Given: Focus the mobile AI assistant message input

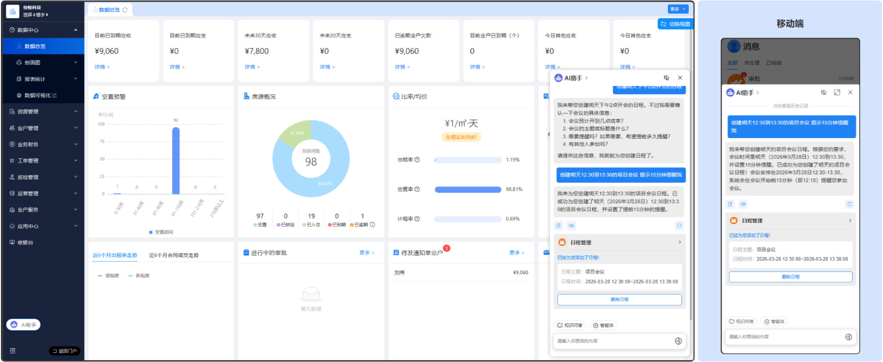Looking at the screenshot, I should click(x=785, y=337).
